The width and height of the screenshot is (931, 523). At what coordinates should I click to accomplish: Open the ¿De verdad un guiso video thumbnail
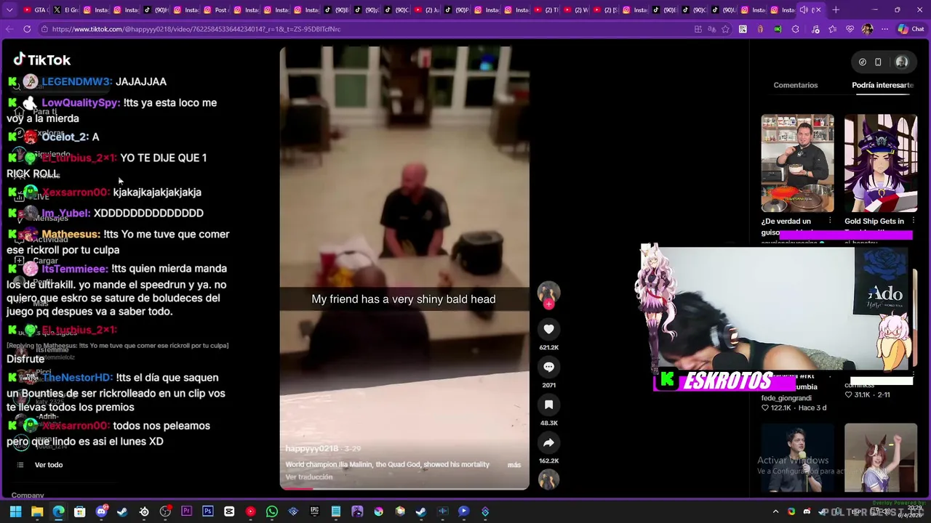coord(797,163)
